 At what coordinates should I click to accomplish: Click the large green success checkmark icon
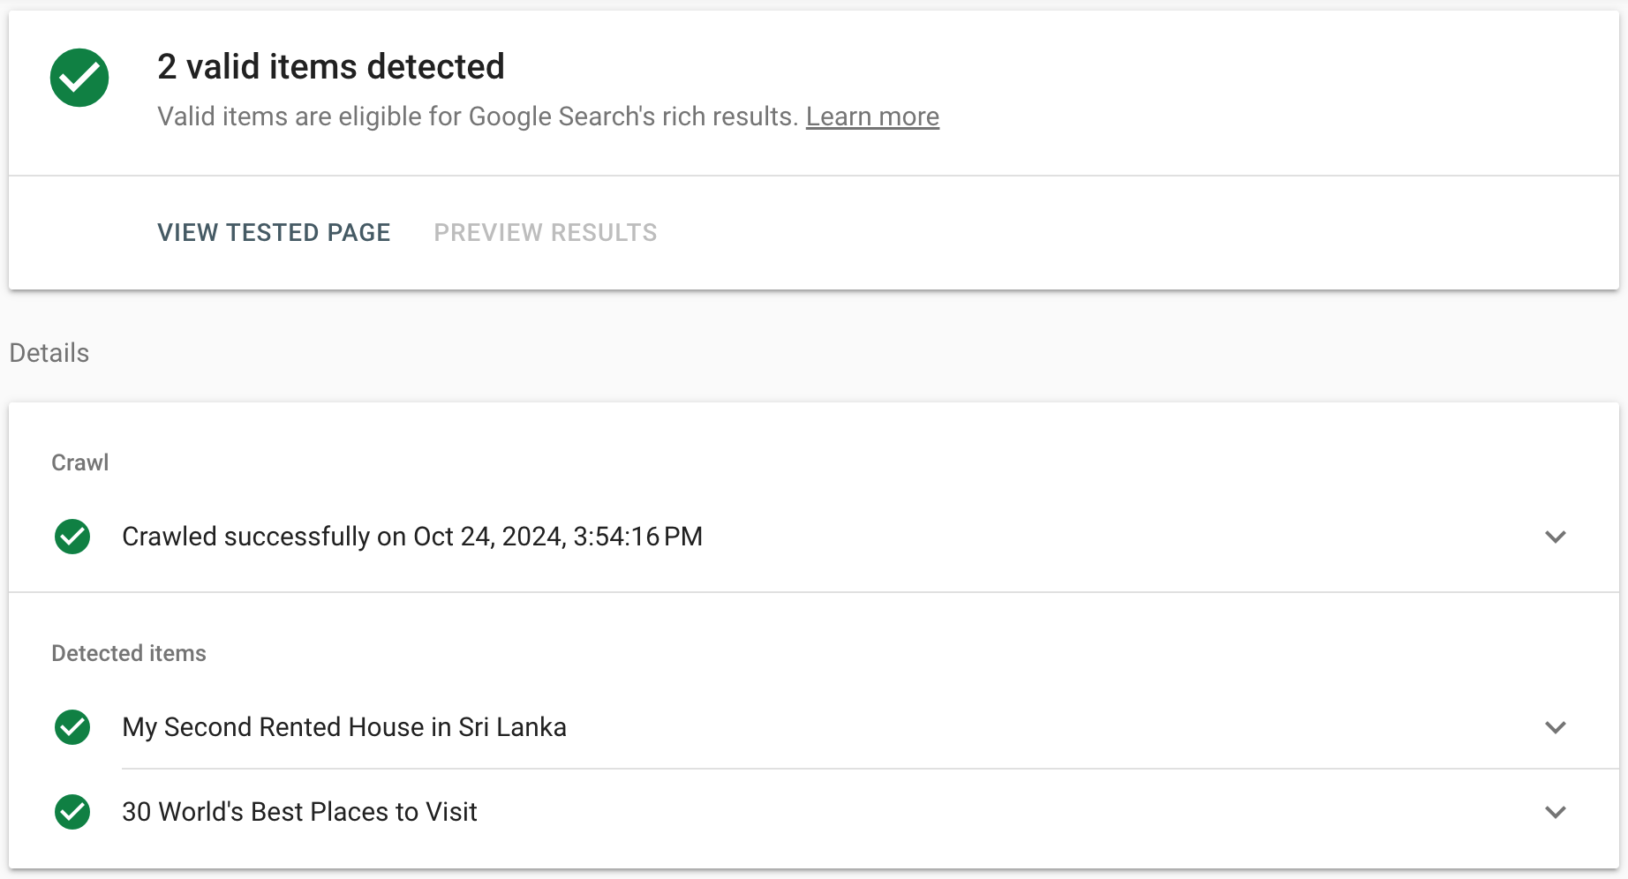click(79, 78)
